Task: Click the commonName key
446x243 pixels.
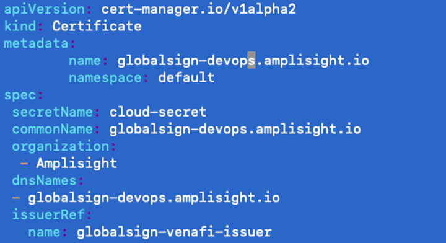Action: tap(52, 130)
